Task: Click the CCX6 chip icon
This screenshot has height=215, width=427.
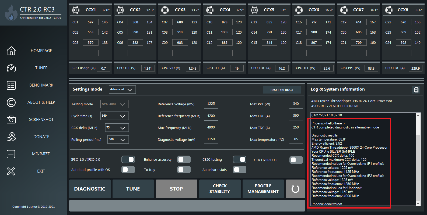Action: pyautogui.click(x=299, y=10)
